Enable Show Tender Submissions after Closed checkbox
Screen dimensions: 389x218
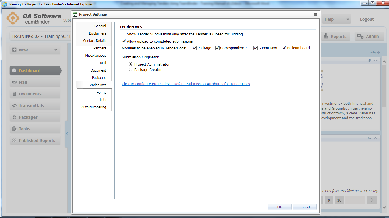pos(124,34)
